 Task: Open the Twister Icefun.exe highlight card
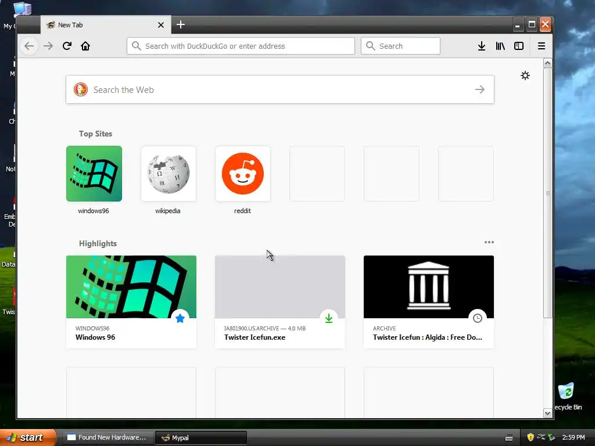point(280,302)
